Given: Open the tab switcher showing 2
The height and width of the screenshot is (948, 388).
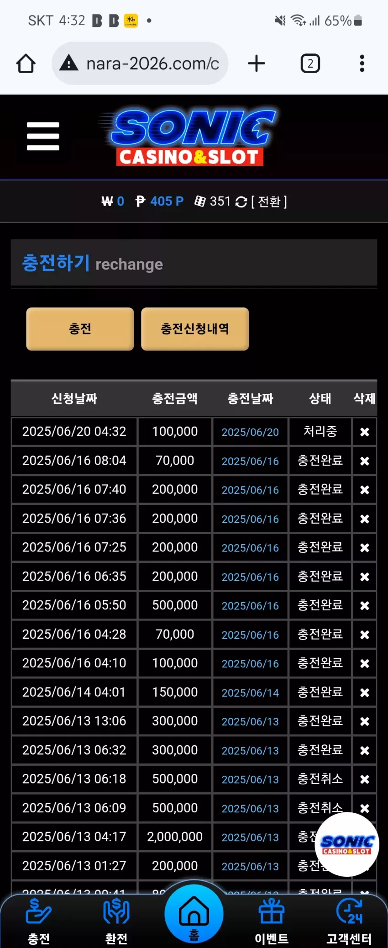Looking at the screenshot, I should pos(310,64).
